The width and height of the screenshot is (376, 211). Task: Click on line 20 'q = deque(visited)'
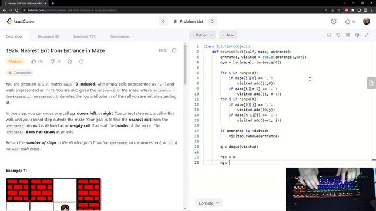click(239, 147)
